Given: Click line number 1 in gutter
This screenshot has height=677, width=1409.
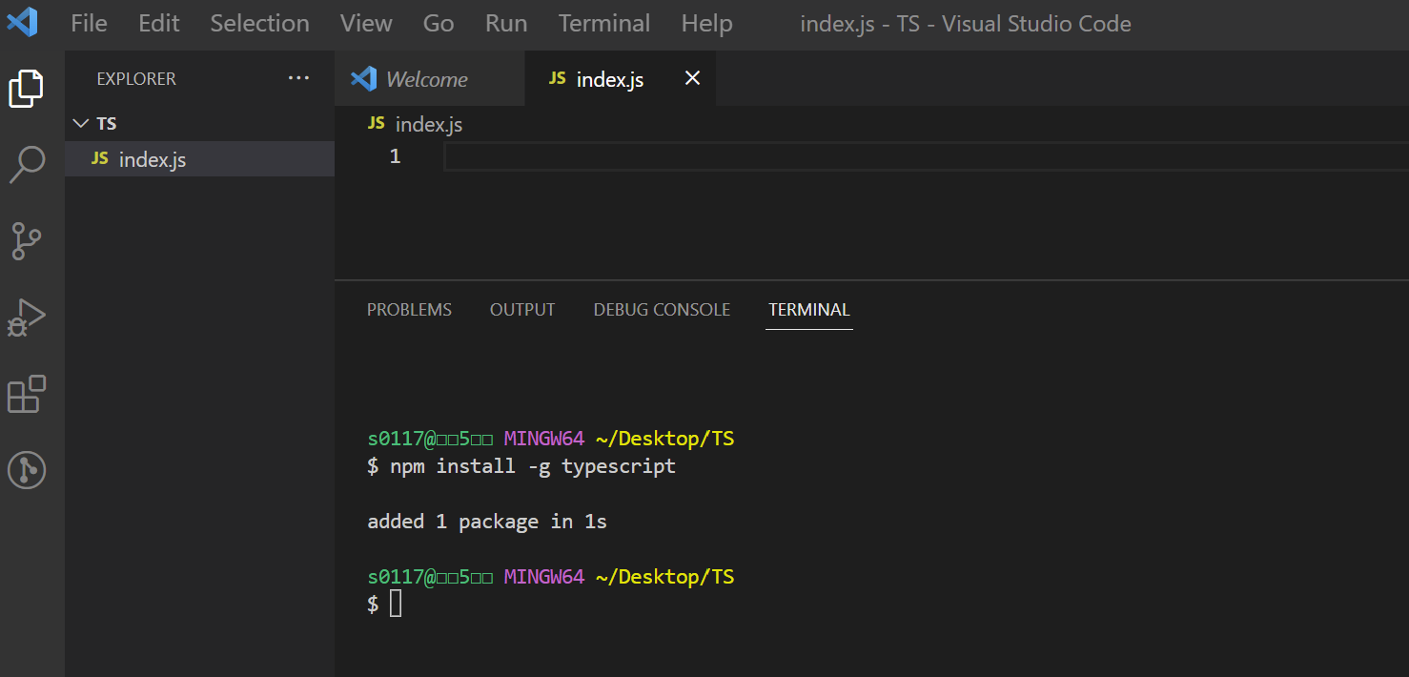Looking at the screenshot, I should tap(395, 156).
